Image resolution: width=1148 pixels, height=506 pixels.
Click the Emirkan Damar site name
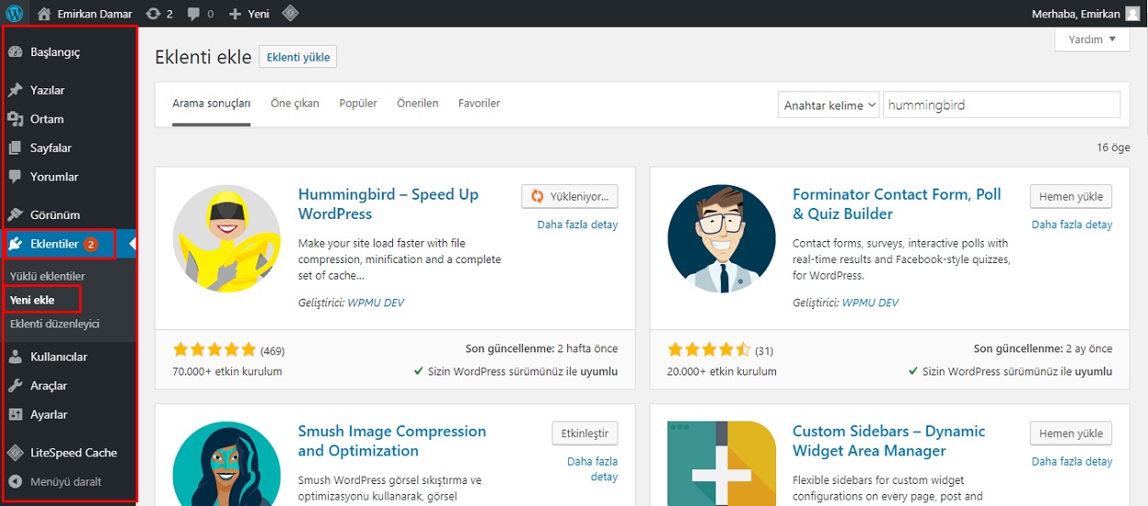click(x=95, y=14)
